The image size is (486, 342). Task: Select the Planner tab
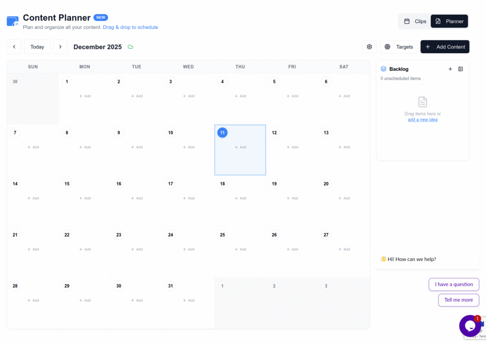(x=449, y=21)
